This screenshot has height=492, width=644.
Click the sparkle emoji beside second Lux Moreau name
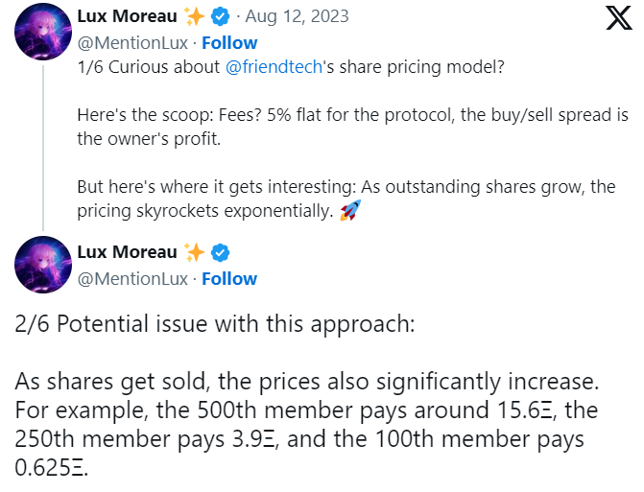(x=194, y=252)
